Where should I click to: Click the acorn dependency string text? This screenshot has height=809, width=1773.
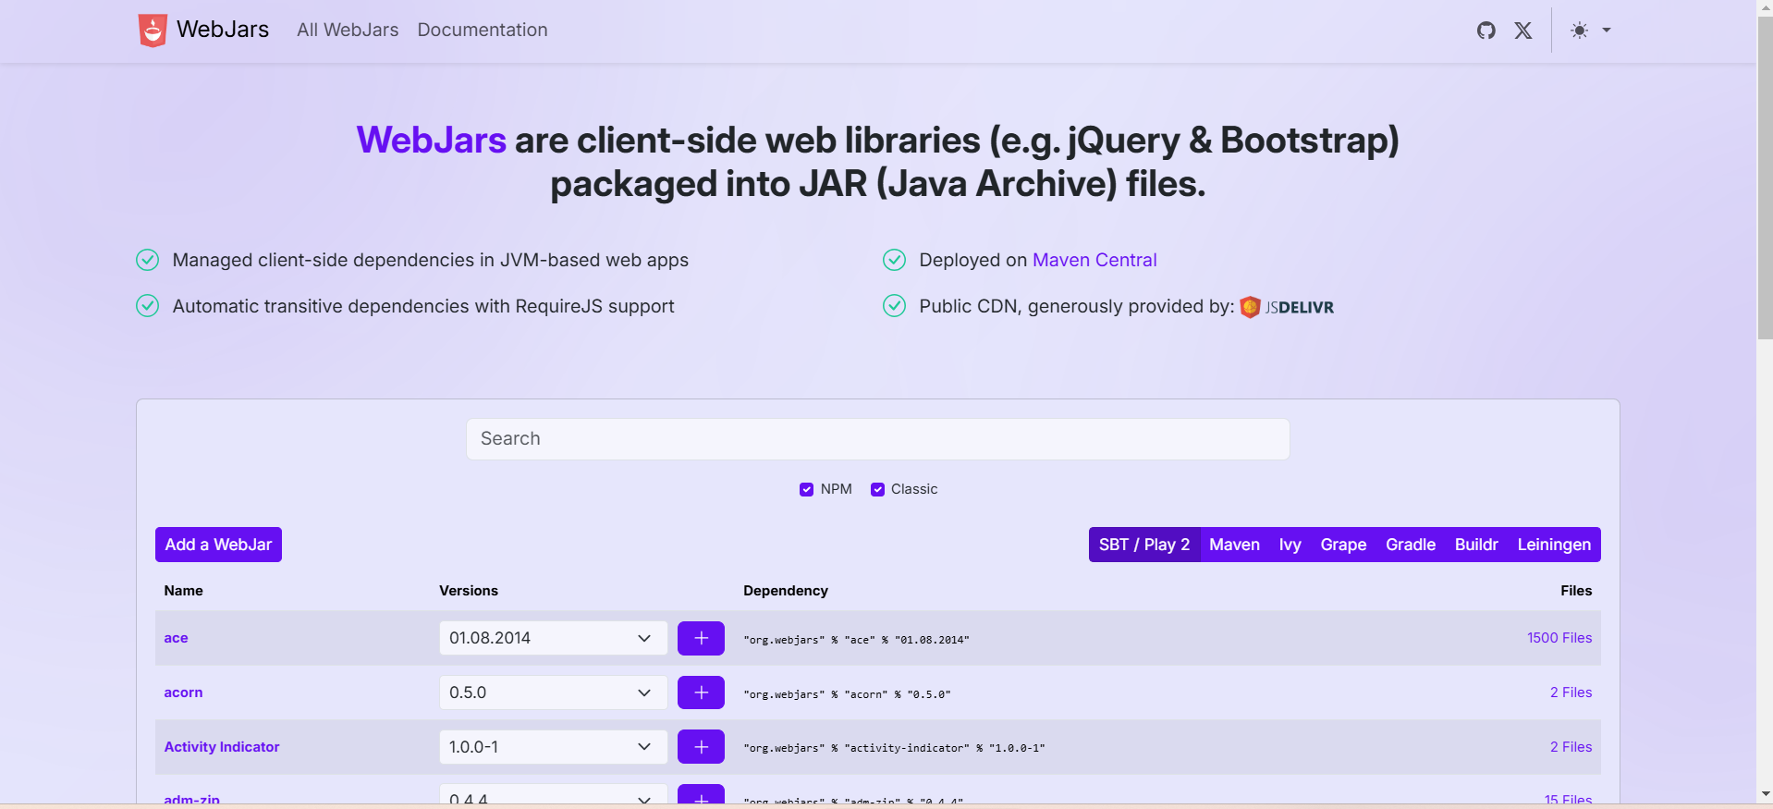847,694
